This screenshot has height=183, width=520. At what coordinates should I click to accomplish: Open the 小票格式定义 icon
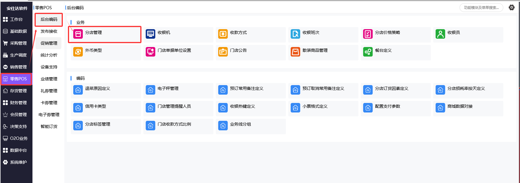point(295,108)
